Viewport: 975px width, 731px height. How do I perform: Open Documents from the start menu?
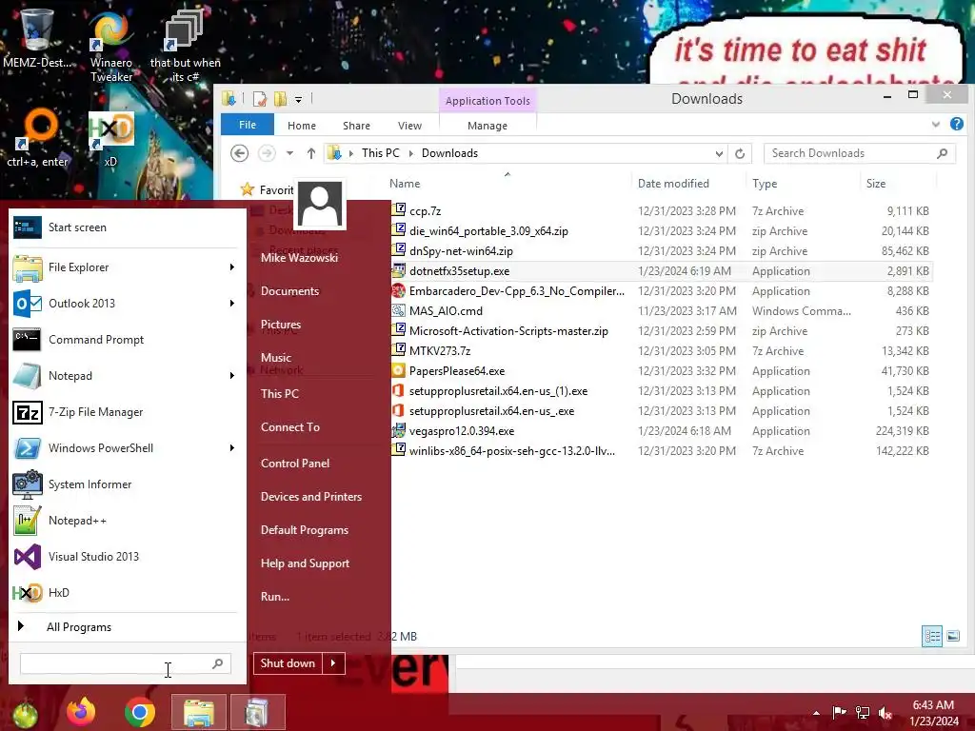[289, 291]
